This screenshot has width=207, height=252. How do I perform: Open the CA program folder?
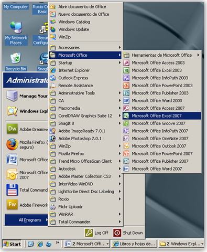click(x=85, y=100)
